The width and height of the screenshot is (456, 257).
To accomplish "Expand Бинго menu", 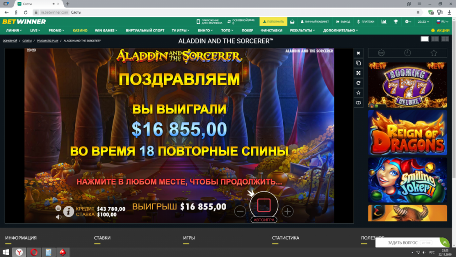I will pyautogui.click(x=205, y=30).
